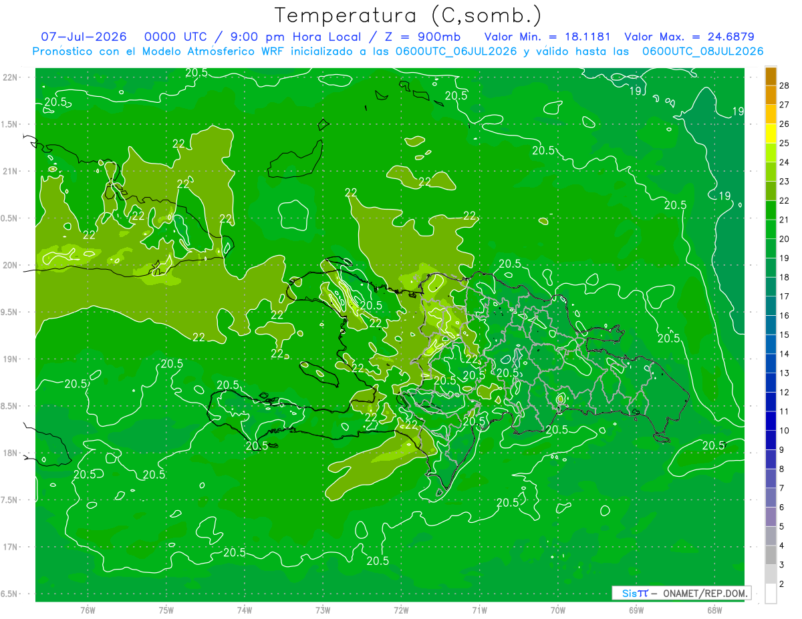Click the "73W" longitude label
802x619 pixels.
tap(323, 610)
